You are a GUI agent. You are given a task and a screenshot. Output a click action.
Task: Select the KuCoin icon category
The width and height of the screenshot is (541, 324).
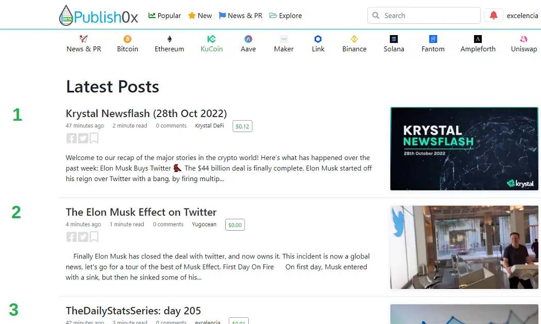click(x=211, y=44)
